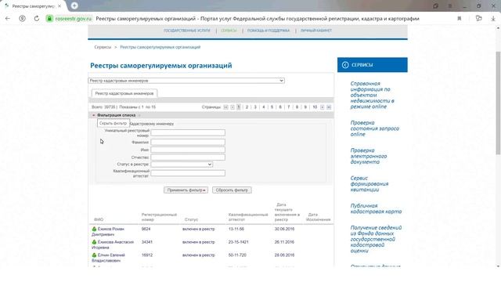Go to page 3 of results
The width and height of the screenshot is (501, 282).
tap(255, 107)
